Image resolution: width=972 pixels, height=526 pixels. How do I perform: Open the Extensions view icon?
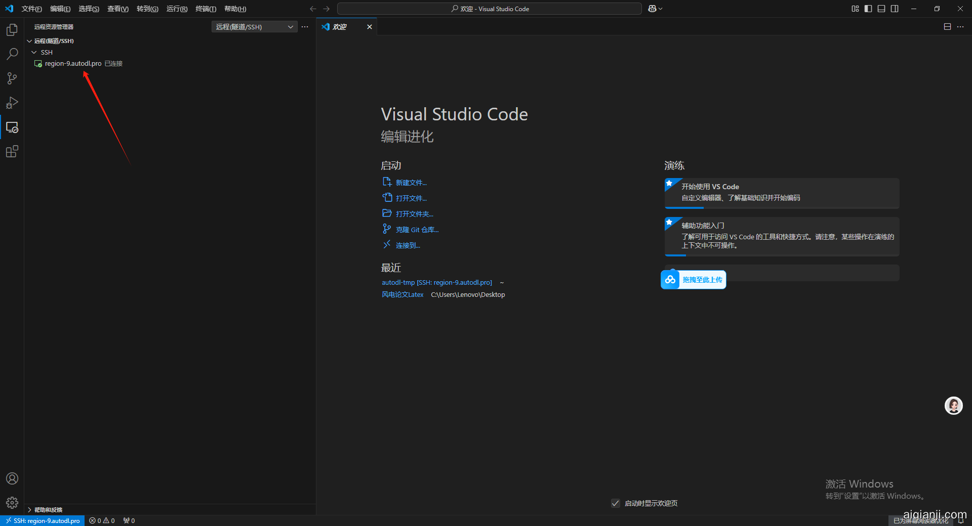click(x=12, y=151)
